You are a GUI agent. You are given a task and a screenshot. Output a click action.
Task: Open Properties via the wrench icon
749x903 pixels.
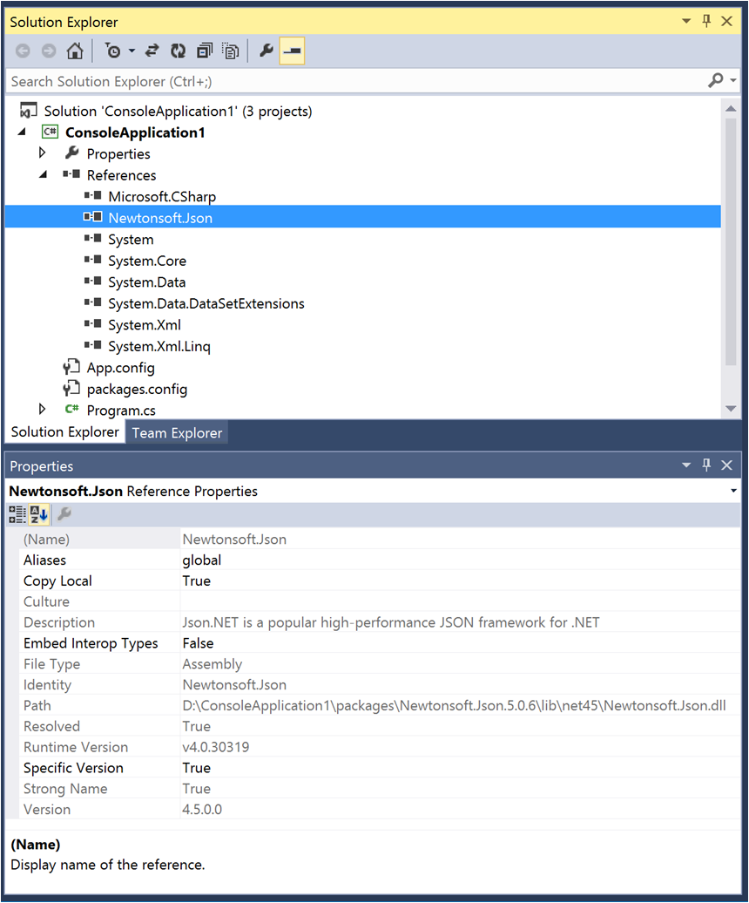(x=267, y=51)
